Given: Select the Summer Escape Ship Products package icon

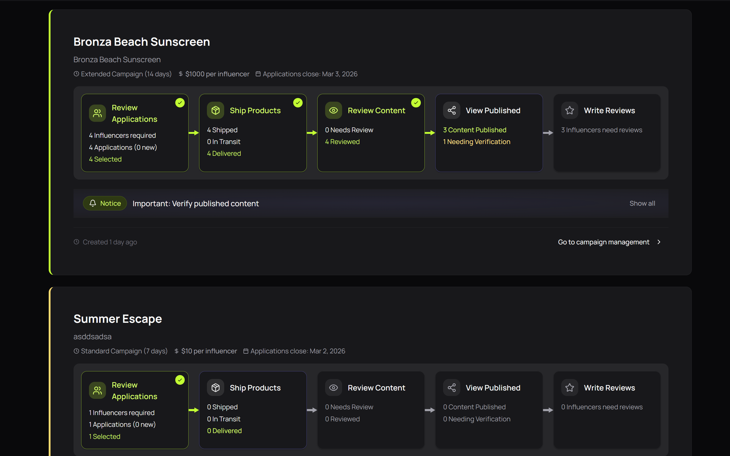Looking at the screenshot, I should point(215,388).
